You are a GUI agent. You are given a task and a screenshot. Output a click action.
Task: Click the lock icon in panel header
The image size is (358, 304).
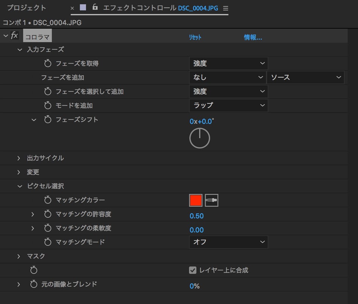[95, 7]
